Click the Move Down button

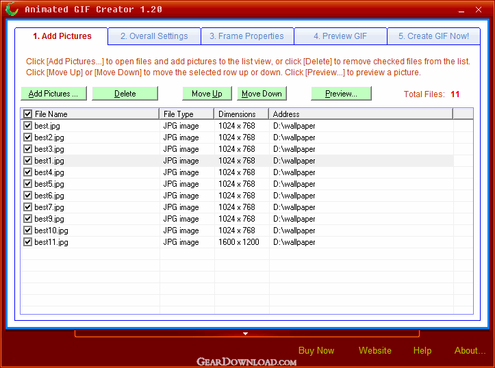pos(262,94)
